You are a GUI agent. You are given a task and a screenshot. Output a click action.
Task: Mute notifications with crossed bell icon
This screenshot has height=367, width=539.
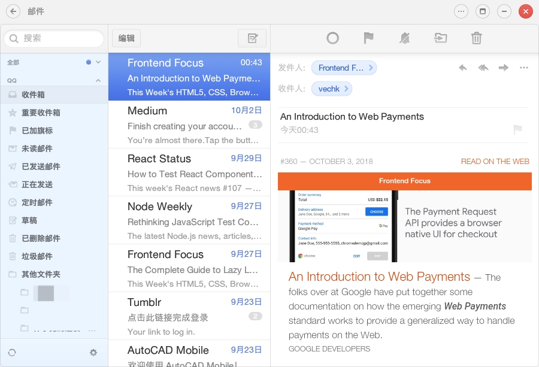[x=405, y=38]
